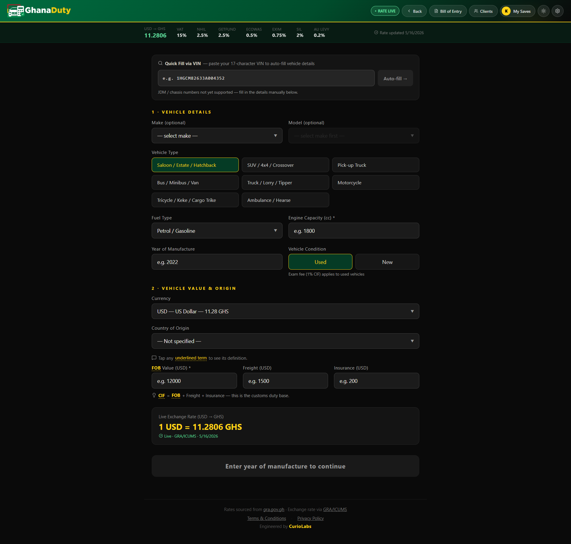571x544 pixels.
Task: Open My Saves
Action: pyautogui.click(x=517, y=11)
